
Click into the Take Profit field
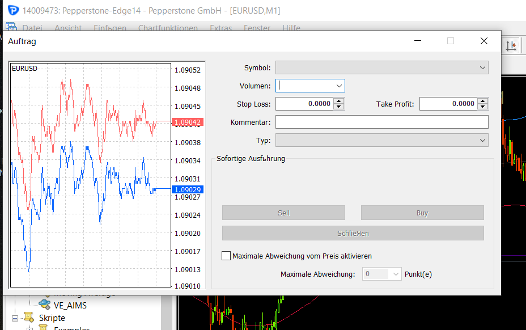448,104
